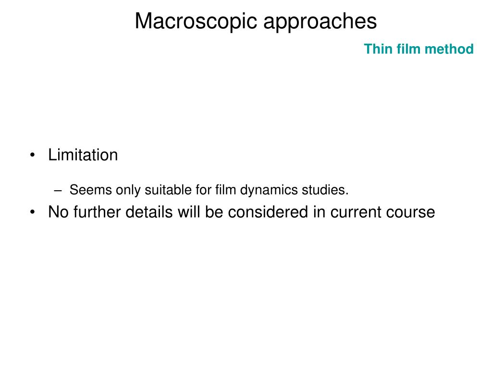Click the word "film" in the teal subtitle
Viewport: 492px width, 369px height.
408,49
